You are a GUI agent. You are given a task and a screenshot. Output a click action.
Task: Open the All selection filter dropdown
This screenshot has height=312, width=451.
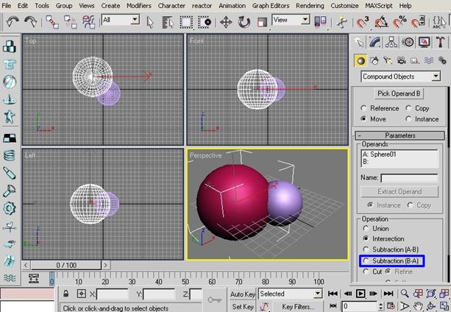119,21
